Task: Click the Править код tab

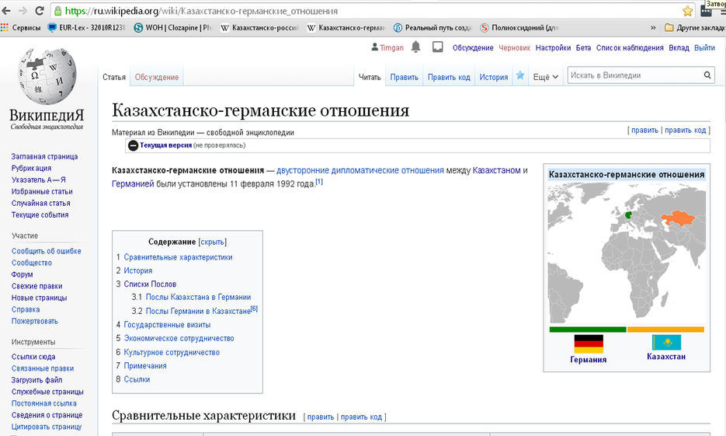Action: tap(449, 77)
